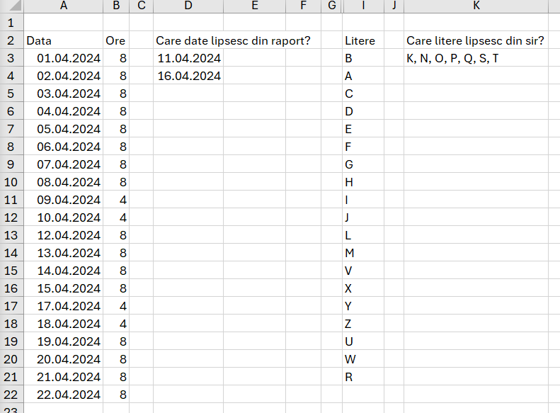Select the date cell 09.04.2024
Viewport: 560px width, 413px height.
click(64, 200)
